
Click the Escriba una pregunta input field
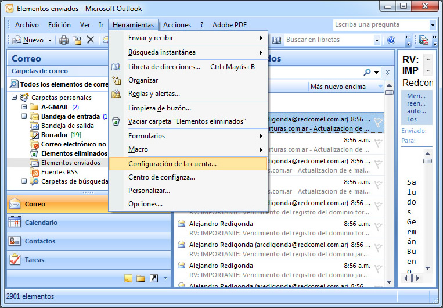tap(381, 25)
